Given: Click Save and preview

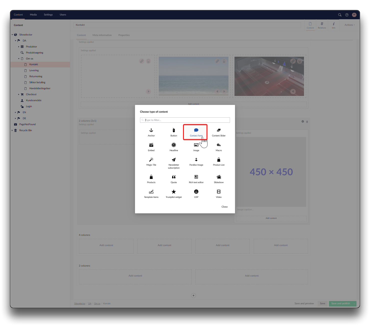Looking at the screenshot, I should [304, 304].
